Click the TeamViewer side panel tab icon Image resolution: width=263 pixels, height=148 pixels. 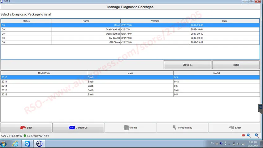pos(261,107)
